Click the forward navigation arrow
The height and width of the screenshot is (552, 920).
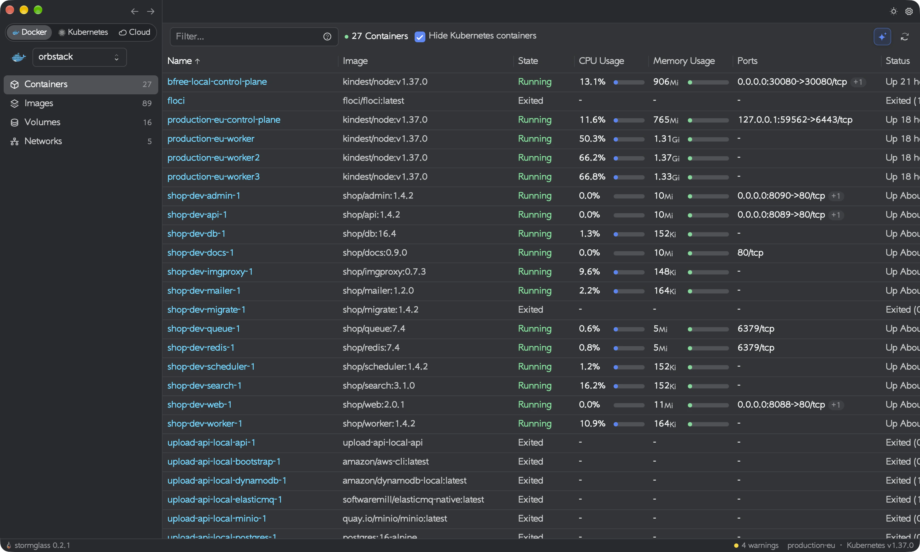point(150,12)
